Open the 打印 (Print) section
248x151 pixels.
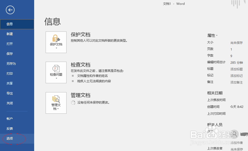coord(9,73)
